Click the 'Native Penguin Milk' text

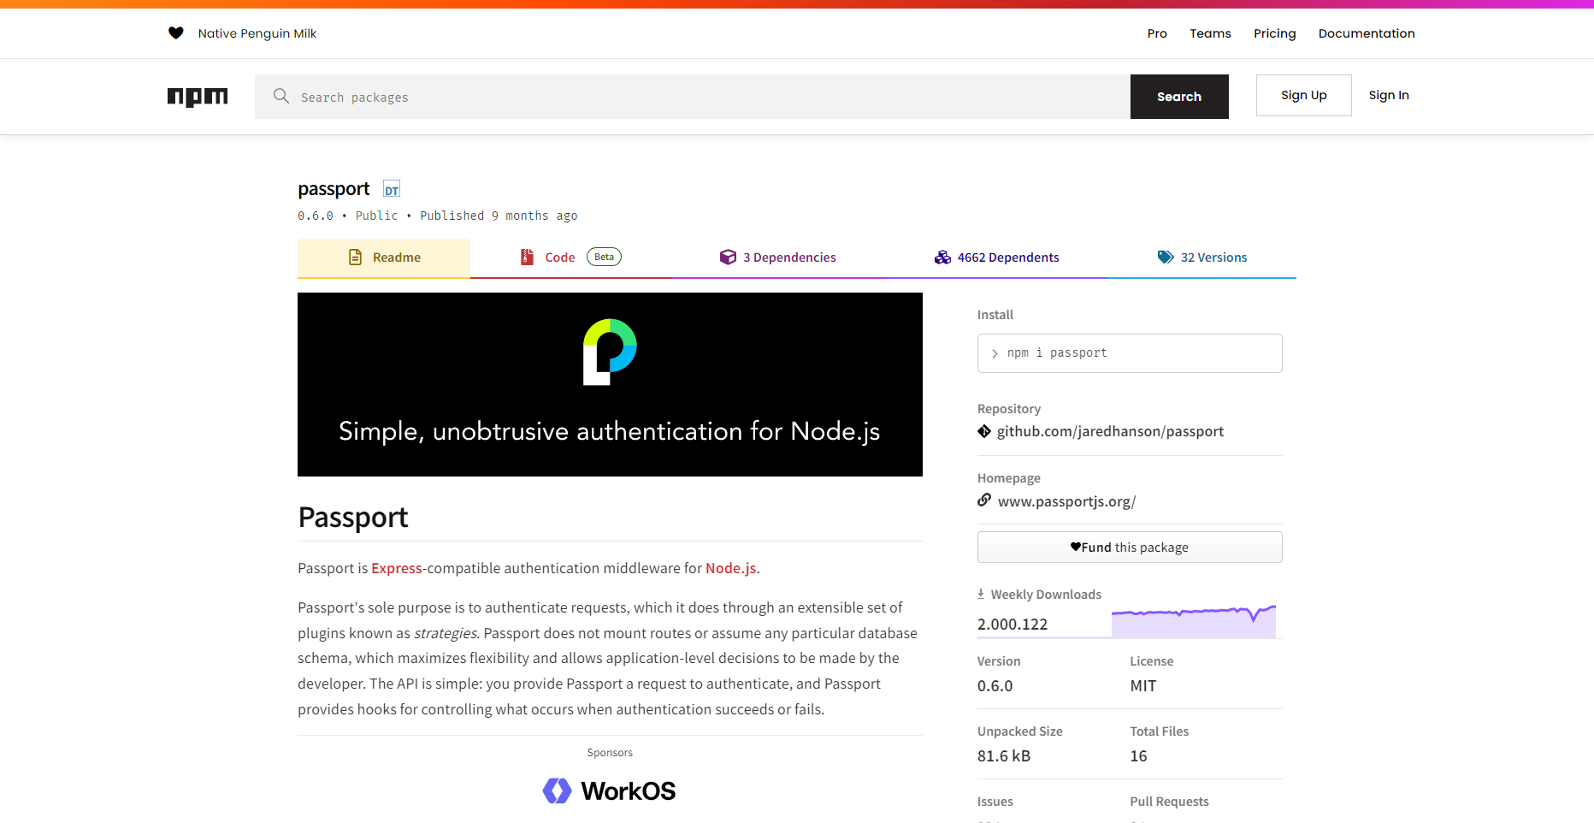257,33
